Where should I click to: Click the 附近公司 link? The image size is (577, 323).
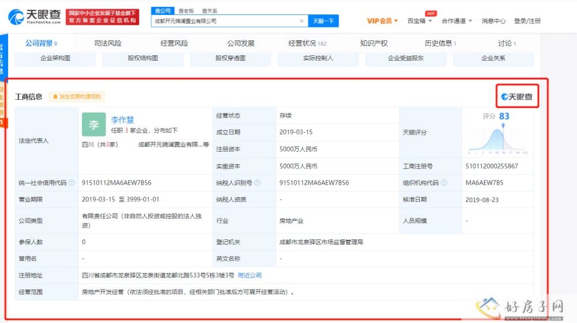pyautogui.click(x=250, y=275)
